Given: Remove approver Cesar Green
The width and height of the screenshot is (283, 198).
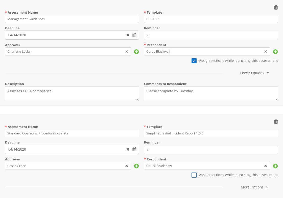Looking at the screenshot, I should pyautogui.click(x=127, y=166).
